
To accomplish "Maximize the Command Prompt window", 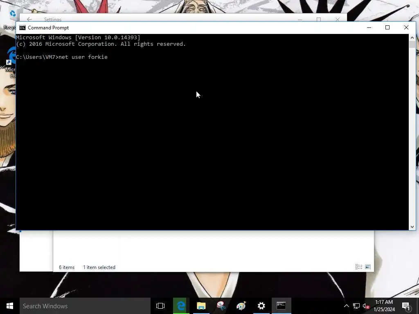I will (387, 27).
